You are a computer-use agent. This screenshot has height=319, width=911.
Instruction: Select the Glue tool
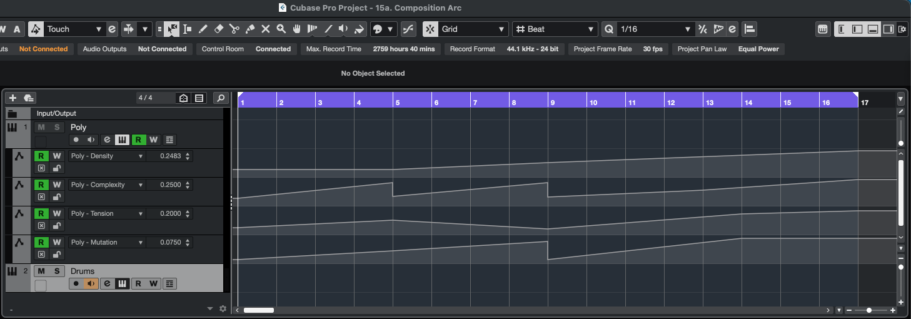click(250, 29)
